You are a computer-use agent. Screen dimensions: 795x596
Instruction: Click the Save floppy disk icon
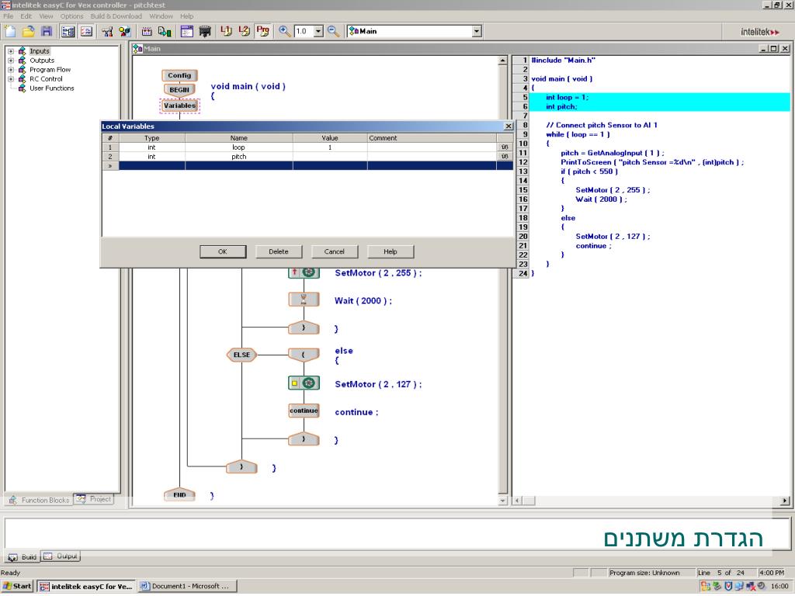tap(47, 31)
